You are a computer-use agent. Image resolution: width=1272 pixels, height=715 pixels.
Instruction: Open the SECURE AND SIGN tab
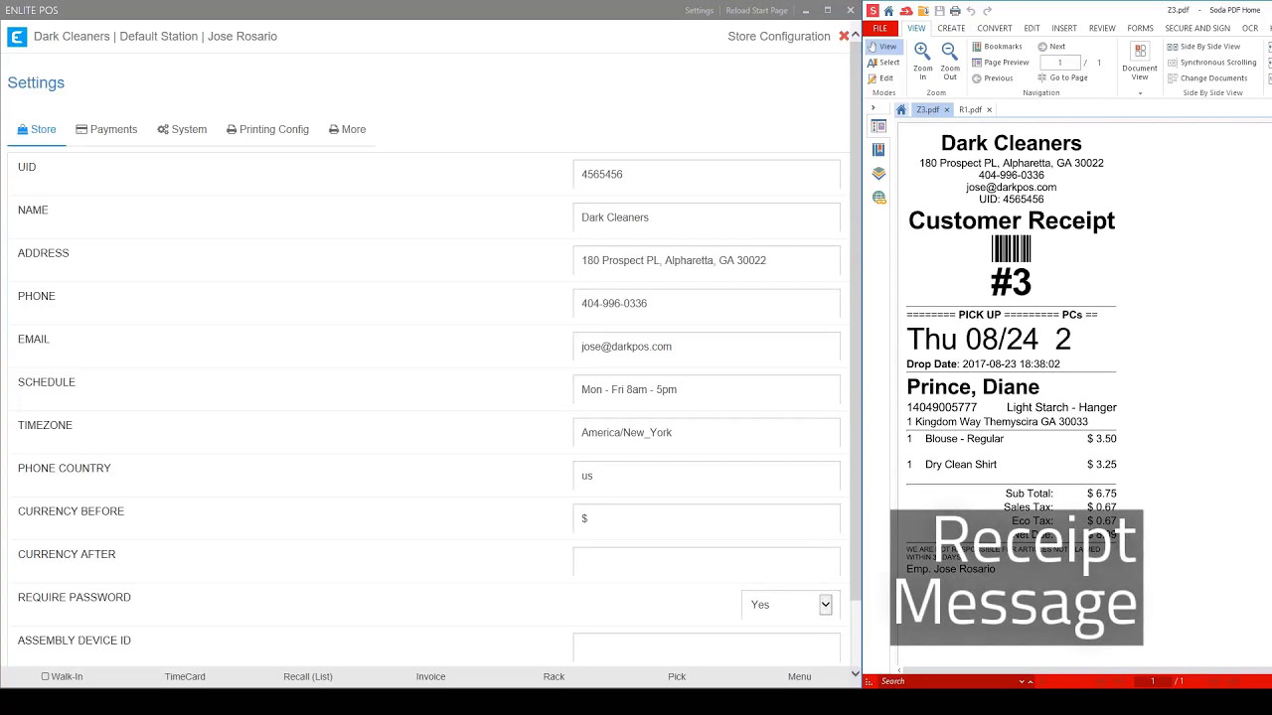[1197, 28]
